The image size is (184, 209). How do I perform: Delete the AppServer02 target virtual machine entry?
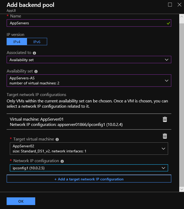[x=165, y=136]
